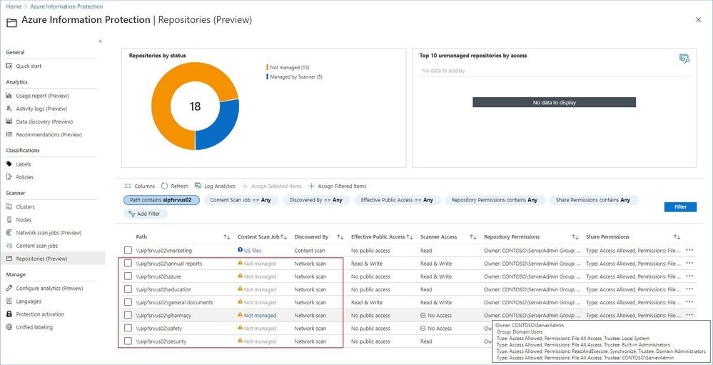Open Content scan jobs menu item
Screen dimensions: 713x365
click(37, 246)
